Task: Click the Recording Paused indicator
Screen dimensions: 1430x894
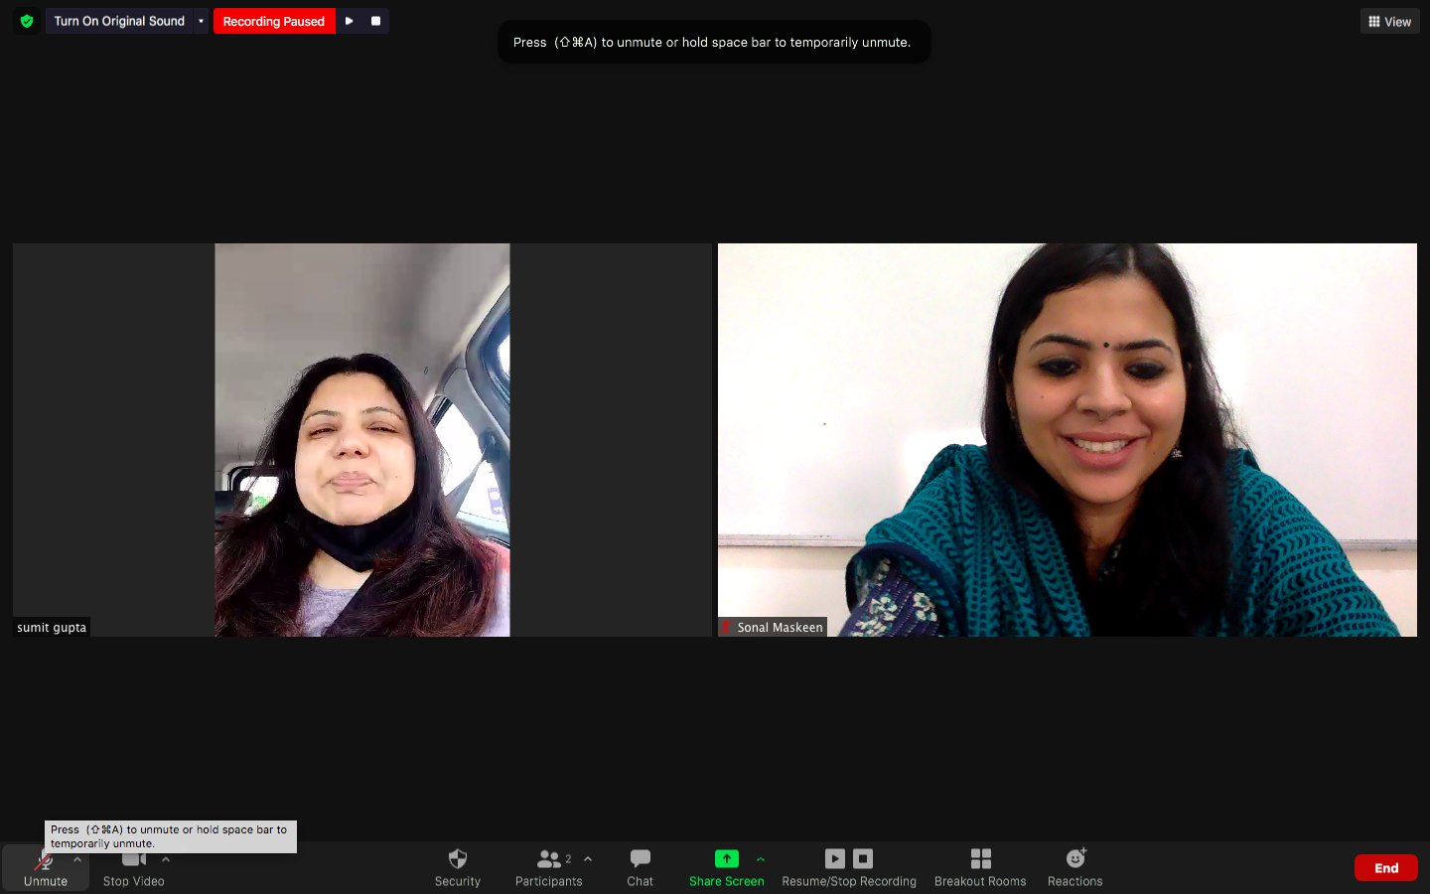Action: 274,21
